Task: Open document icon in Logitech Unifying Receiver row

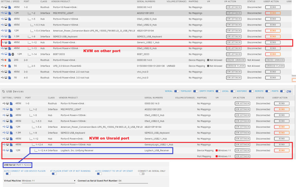Action: click(x=11, y=151)
